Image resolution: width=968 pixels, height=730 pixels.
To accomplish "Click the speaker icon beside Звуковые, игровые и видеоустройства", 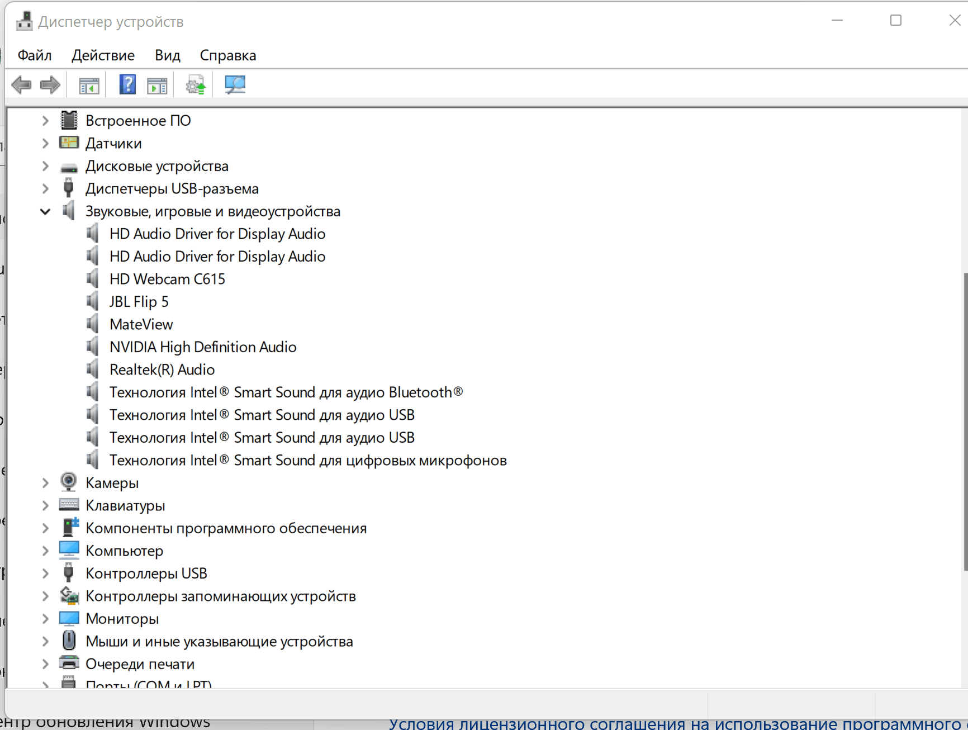I will click(x=69, y=211).
